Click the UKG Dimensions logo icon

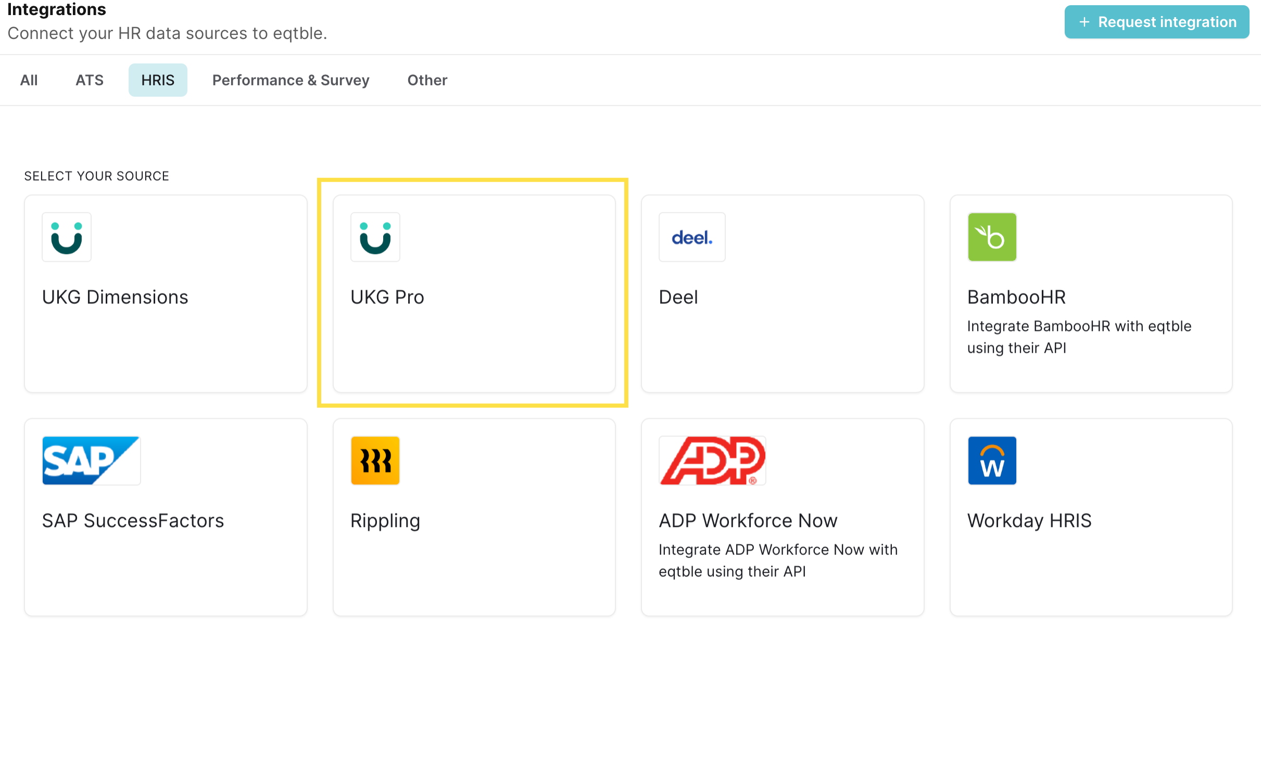click(x=67, y=237)
